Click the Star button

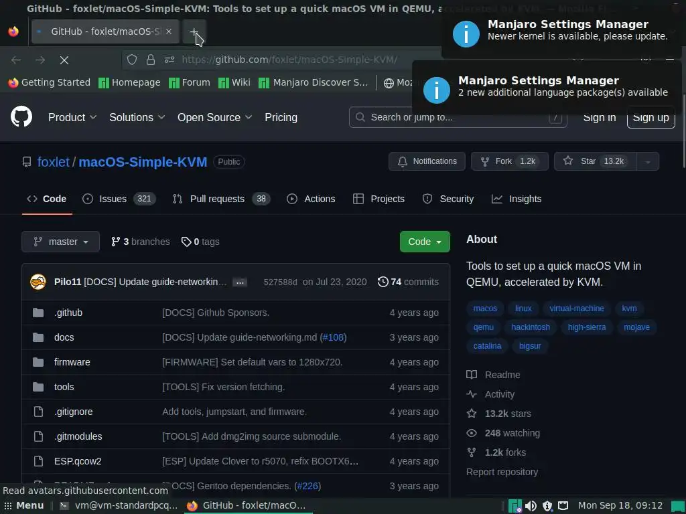coord(596,161)
